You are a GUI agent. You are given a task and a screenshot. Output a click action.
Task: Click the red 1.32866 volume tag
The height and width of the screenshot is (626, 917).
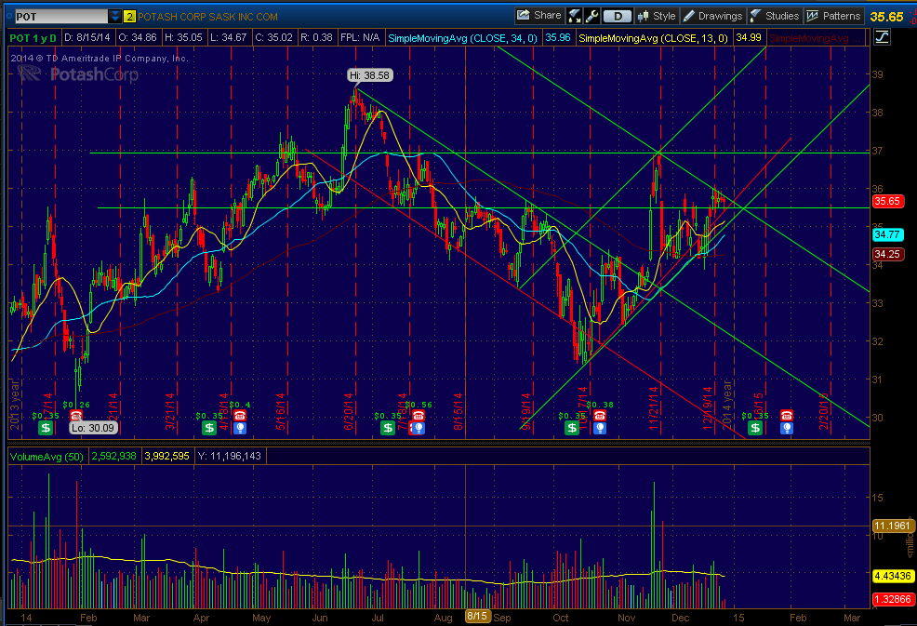coord(892,599)
